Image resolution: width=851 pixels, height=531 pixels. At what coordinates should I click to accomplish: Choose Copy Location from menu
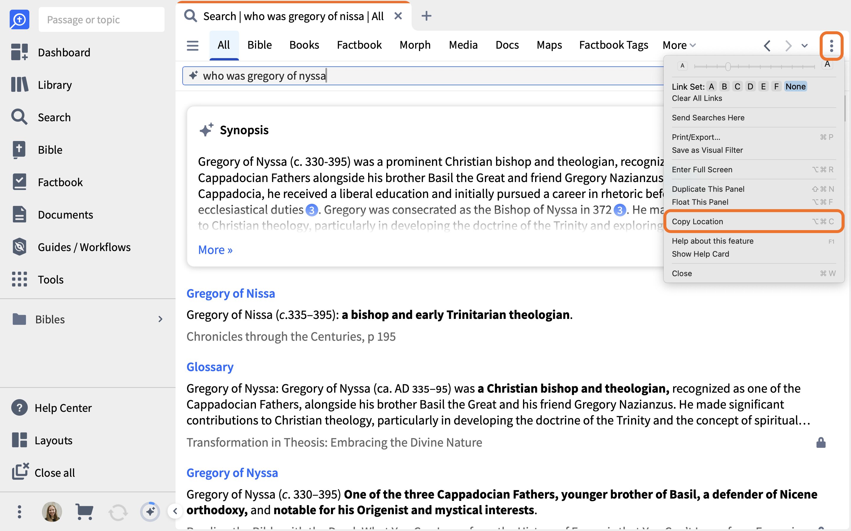click(x=753, y=221)
